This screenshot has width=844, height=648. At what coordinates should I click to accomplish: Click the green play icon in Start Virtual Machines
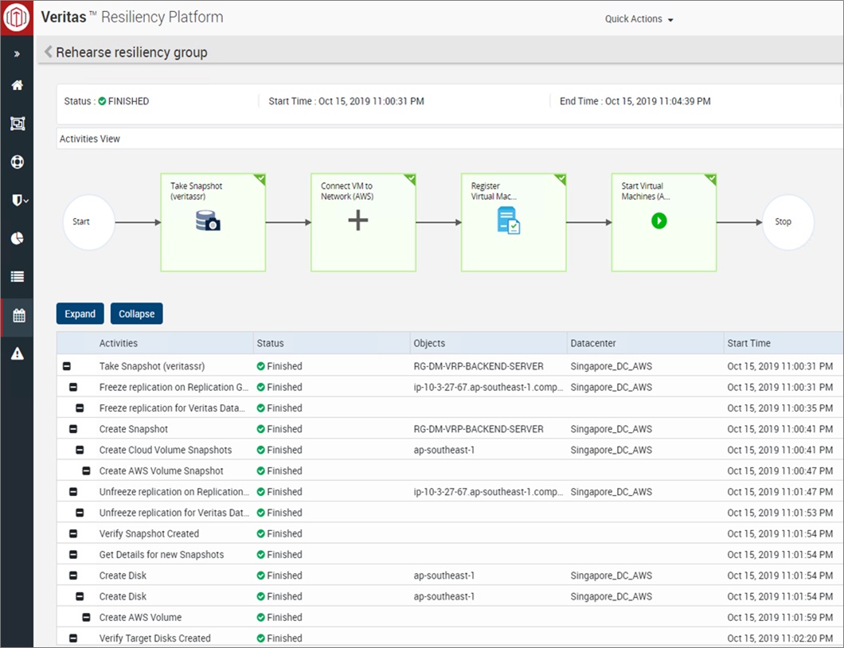(658, 221)
